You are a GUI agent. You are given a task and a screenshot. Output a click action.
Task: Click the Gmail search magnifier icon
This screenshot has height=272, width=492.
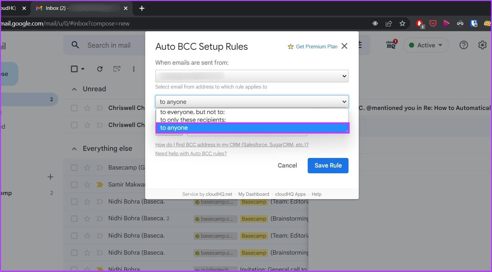coord(75,45)
